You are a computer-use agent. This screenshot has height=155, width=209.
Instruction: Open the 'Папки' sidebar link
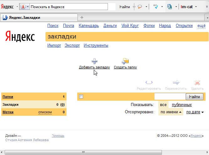tap(8, 97)
